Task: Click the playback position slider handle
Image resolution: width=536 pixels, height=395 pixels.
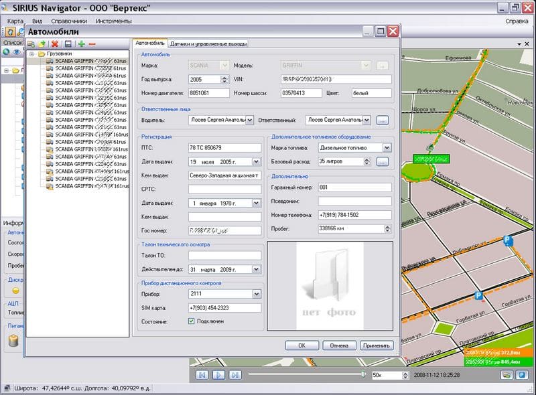Action: (x=362, y=374)
